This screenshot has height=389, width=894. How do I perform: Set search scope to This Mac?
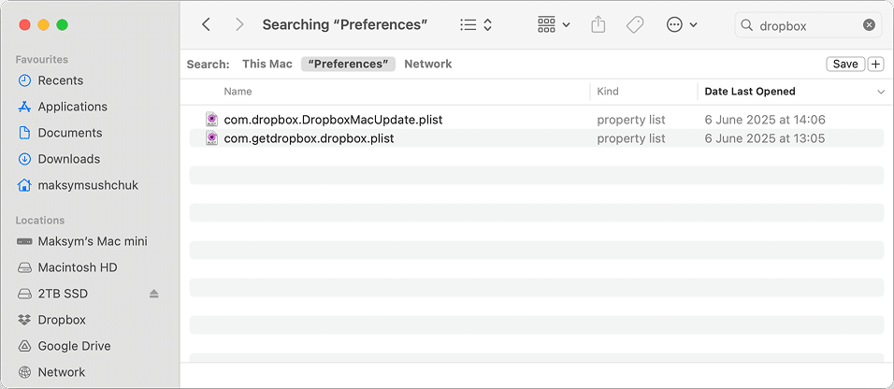click(x=267, y=64)
